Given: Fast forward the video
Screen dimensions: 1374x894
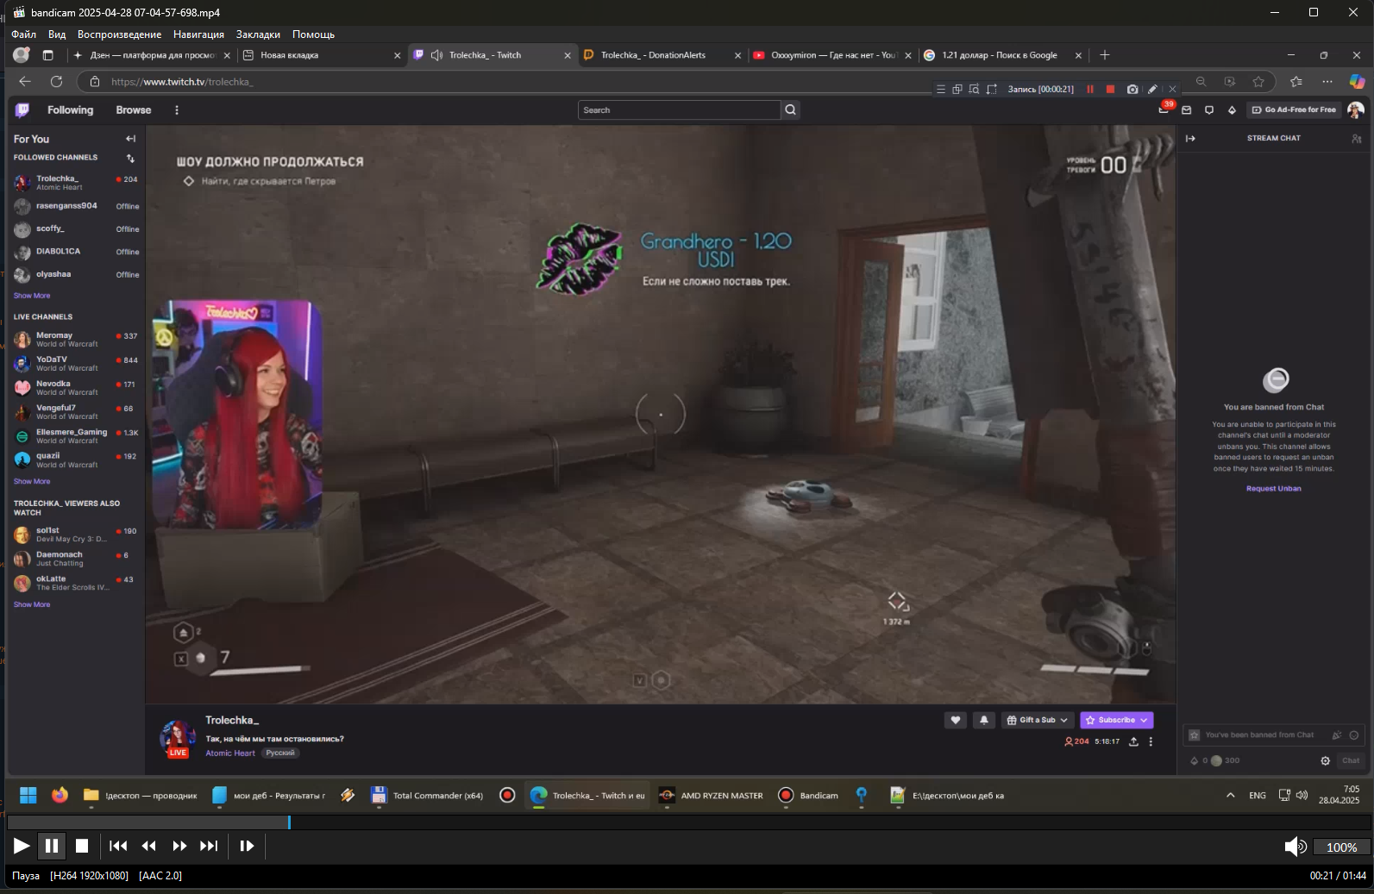Looking at the screenshot, I should pyautogui.click(x=179, y=846).
